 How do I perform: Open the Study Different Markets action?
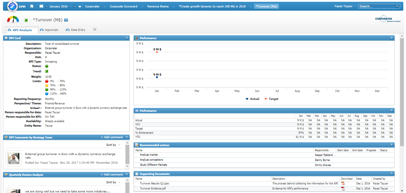point(153,165)
